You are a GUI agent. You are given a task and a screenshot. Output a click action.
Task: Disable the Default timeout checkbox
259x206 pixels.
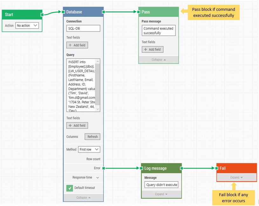[70, 188]
